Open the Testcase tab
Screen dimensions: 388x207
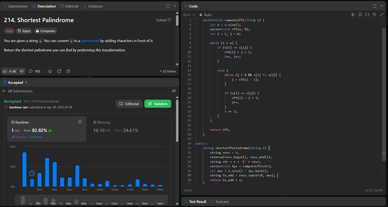pyautogui.click(x=220, y=202)
